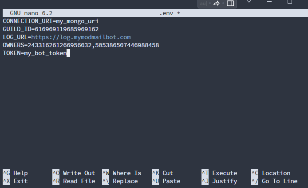Select the ^R Read File shortcut

pyautogui.click(x=74, y=181)
